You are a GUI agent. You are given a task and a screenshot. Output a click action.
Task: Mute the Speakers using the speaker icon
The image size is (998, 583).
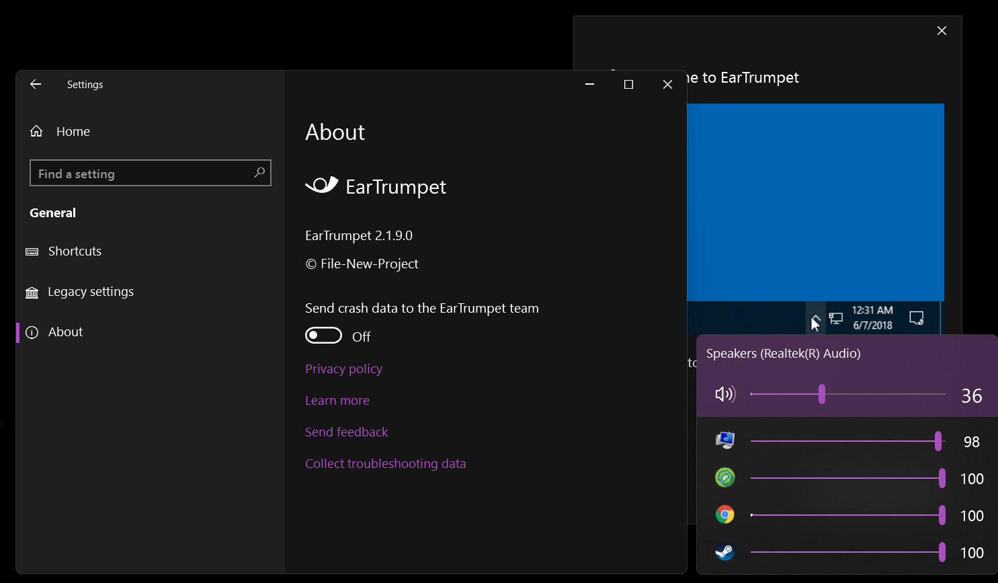pos(725,394)
